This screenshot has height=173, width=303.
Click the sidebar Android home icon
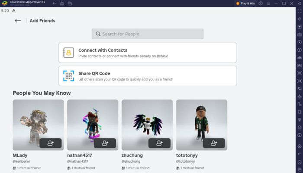click(300, 162)
